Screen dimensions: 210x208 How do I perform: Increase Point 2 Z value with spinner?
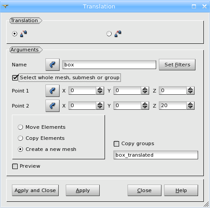[x=191, y=104]
